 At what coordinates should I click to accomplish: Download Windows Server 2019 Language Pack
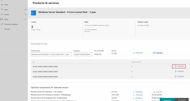[139, 98]
